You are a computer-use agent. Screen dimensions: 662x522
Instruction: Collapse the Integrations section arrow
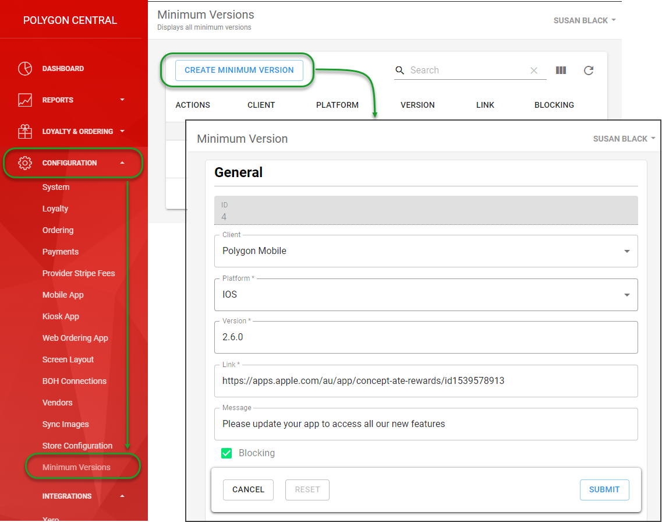click(x=122, y=496)
